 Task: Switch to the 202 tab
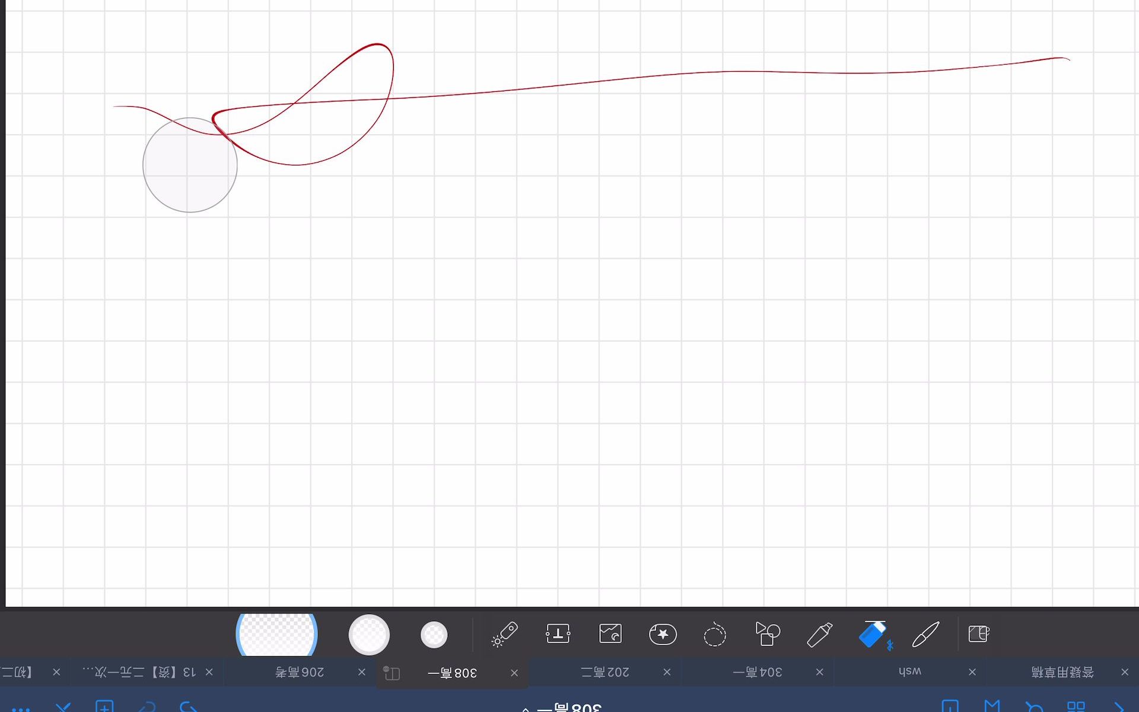(605, 672)
